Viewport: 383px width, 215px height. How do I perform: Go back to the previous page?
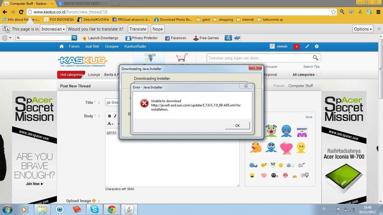point(5,12)
